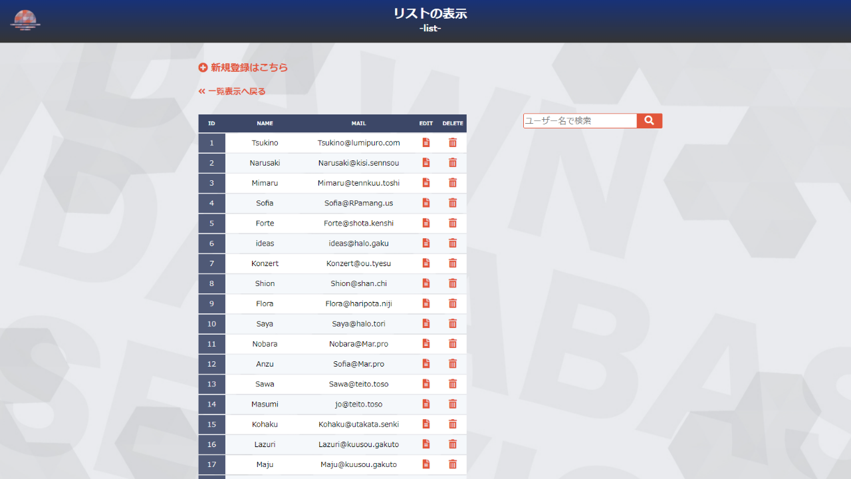Click the magnifying glass search button
The image size is (851, 479).
tap(649, 120)
